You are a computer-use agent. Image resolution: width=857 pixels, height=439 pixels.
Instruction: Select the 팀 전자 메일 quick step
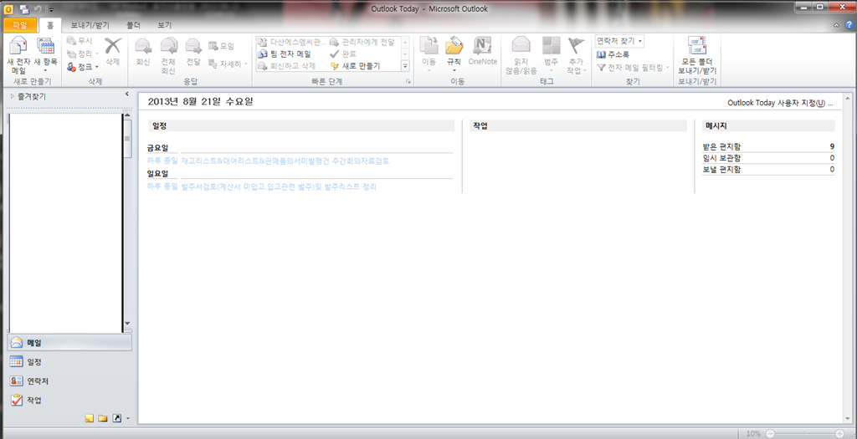[285, 54]
